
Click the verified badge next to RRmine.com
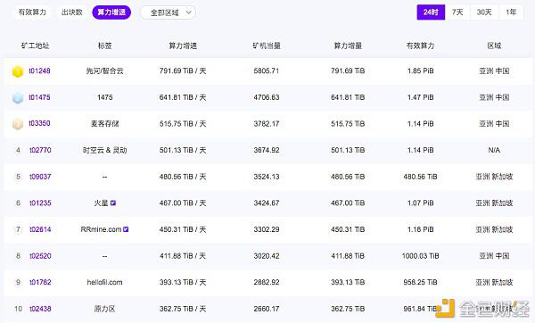pyautogui.click(x=126, y=229)
